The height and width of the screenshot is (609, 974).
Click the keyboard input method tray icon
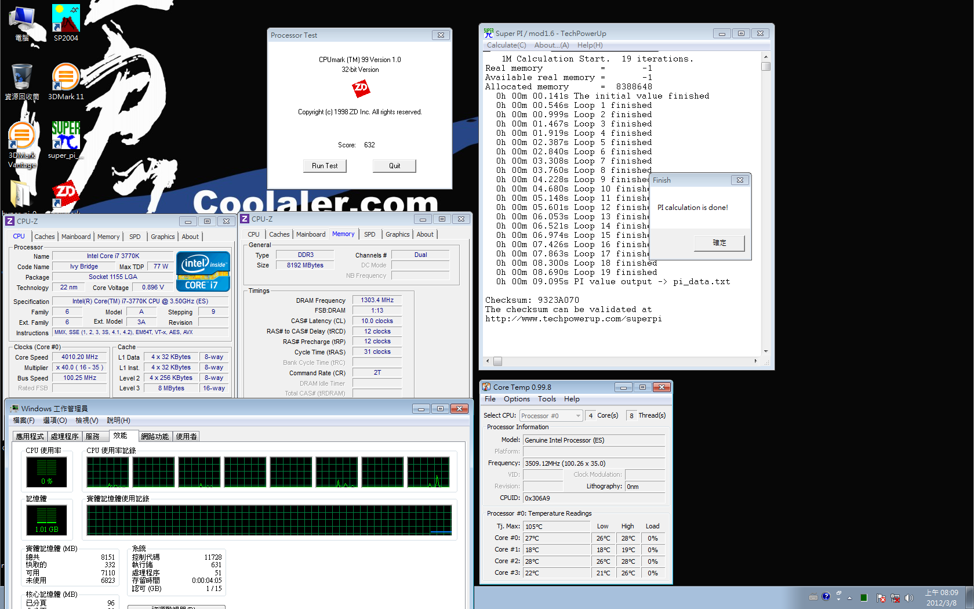[x=813, y=597]
